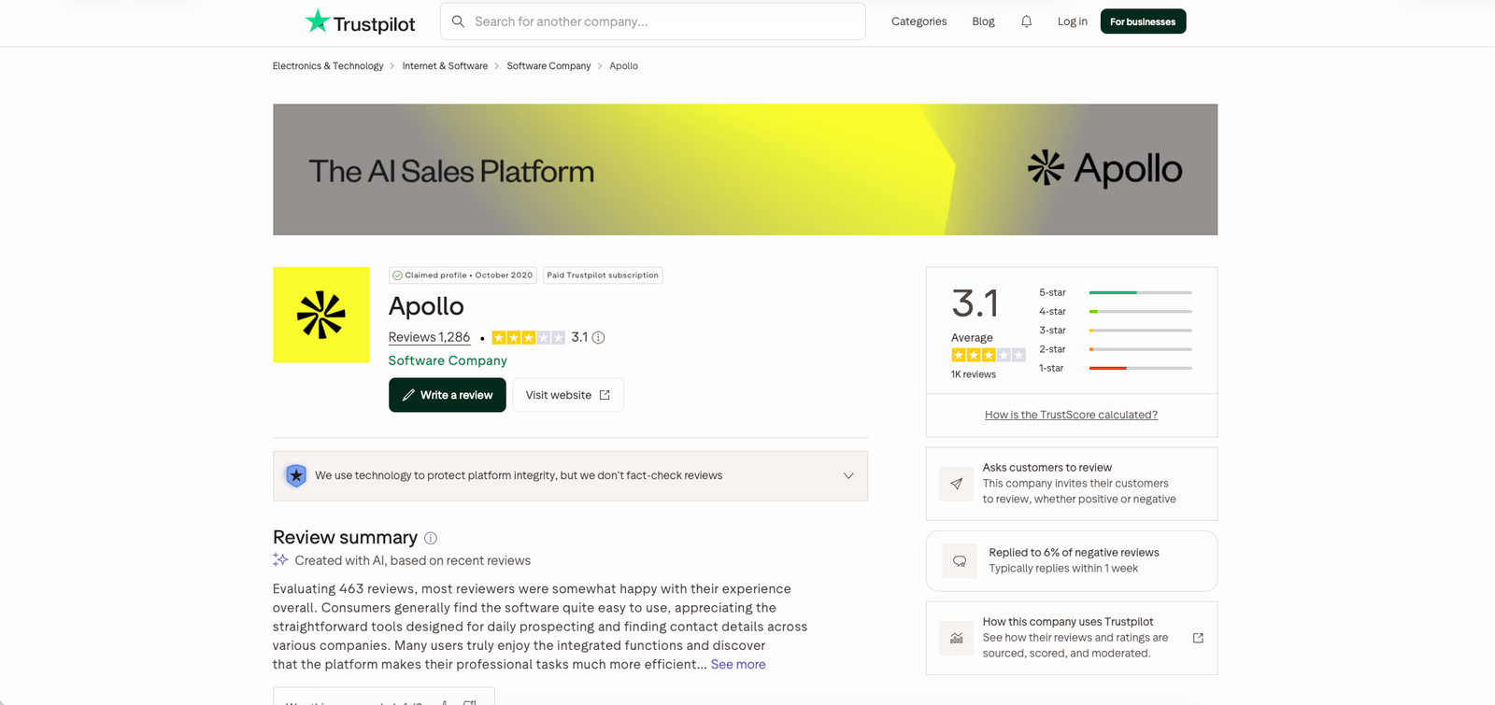Screen dimensions: 1495x705
Task: Filter reviews by the 5-star bar
Action: click(x=1116, y=293)
